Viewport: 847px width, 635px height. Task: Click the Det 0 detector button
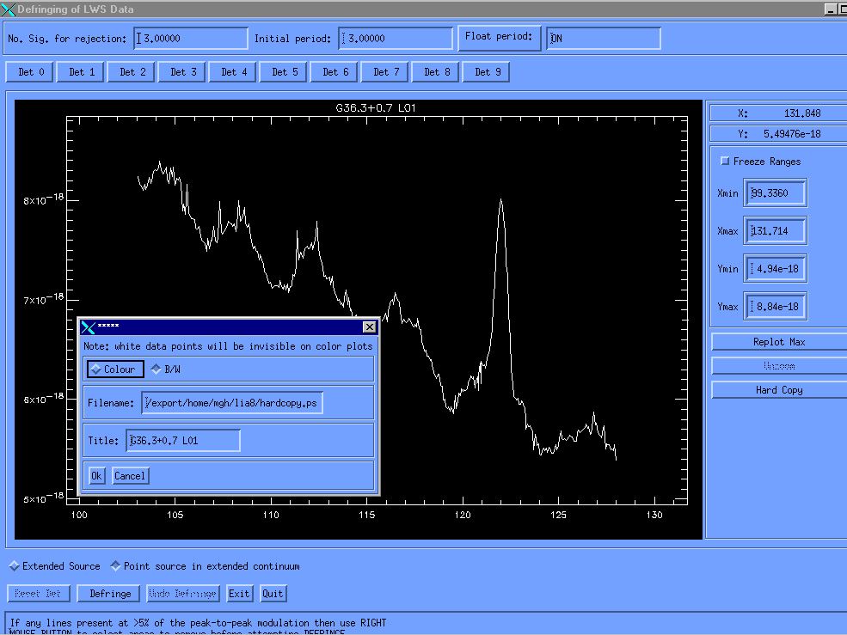coord(31,72)
